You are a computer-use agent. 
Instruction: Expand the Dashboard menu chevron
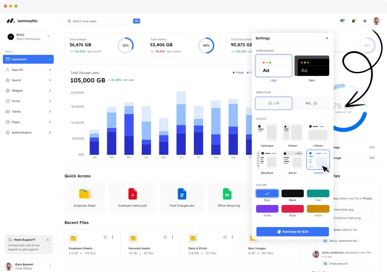coord(50,59)
